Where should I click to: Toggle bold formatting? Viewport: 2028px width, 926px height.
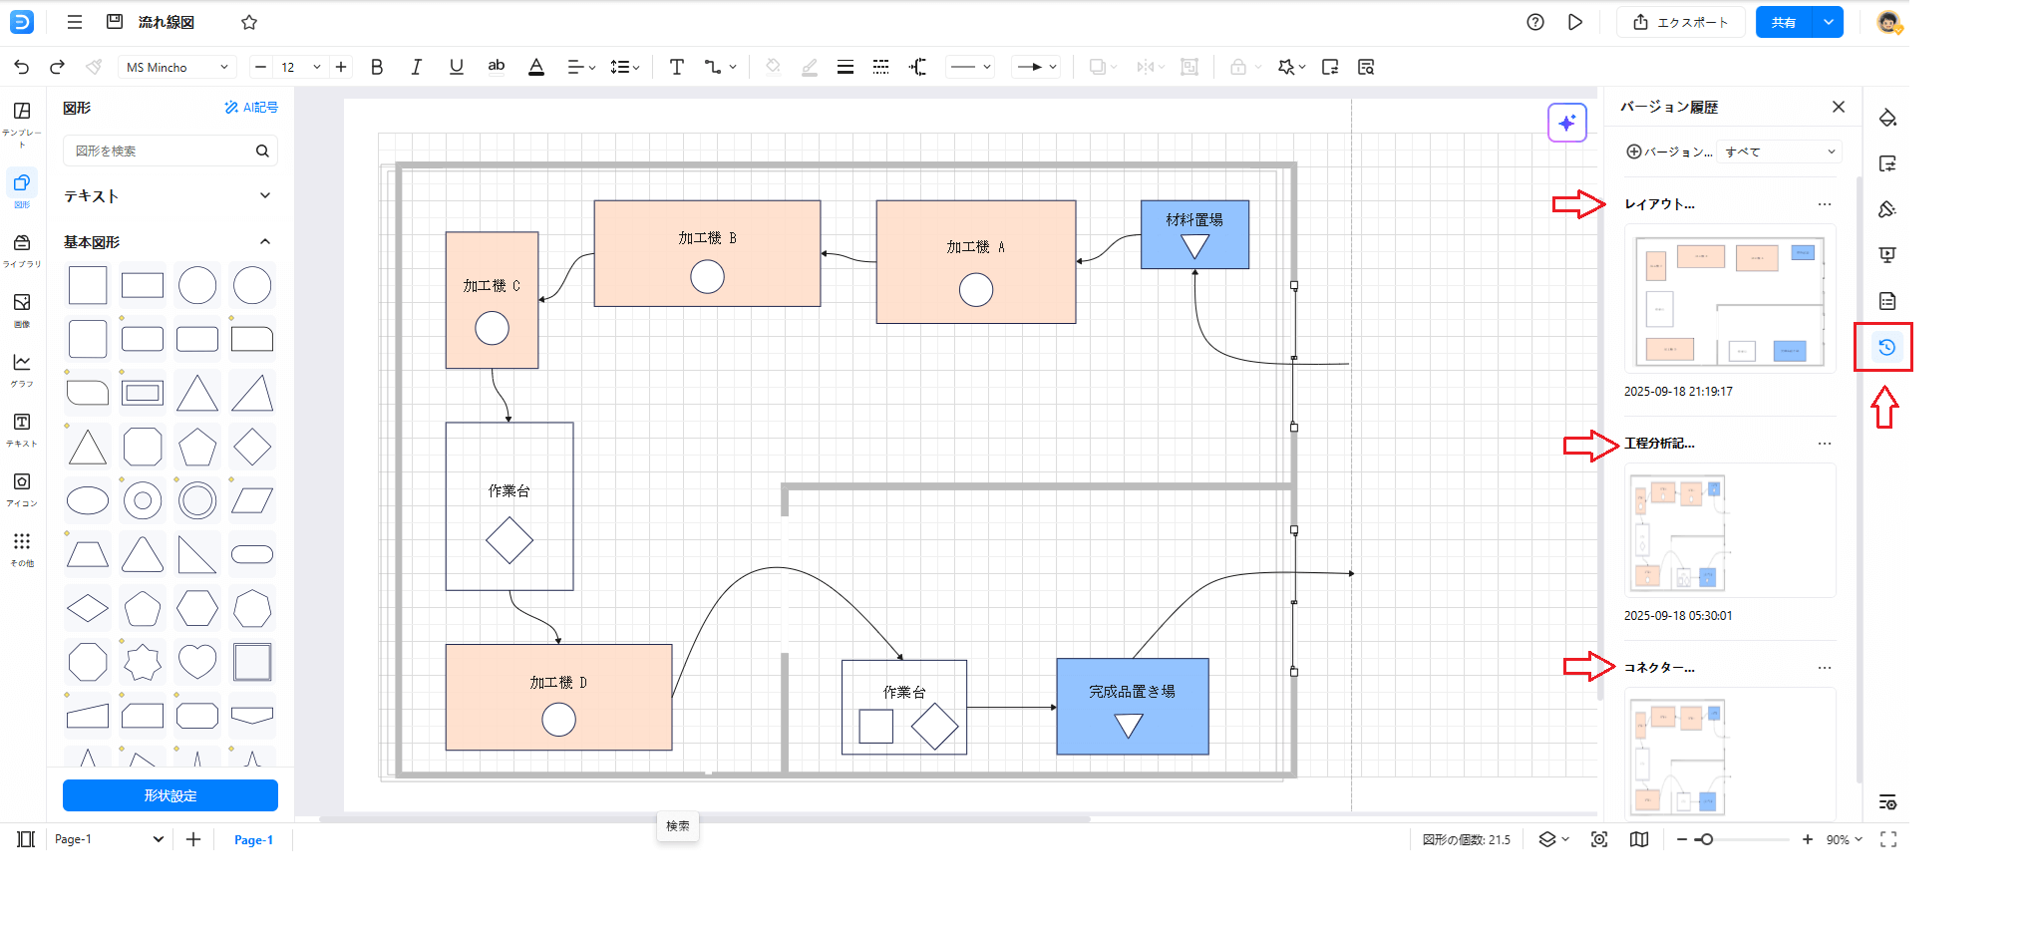coord(377,67)
